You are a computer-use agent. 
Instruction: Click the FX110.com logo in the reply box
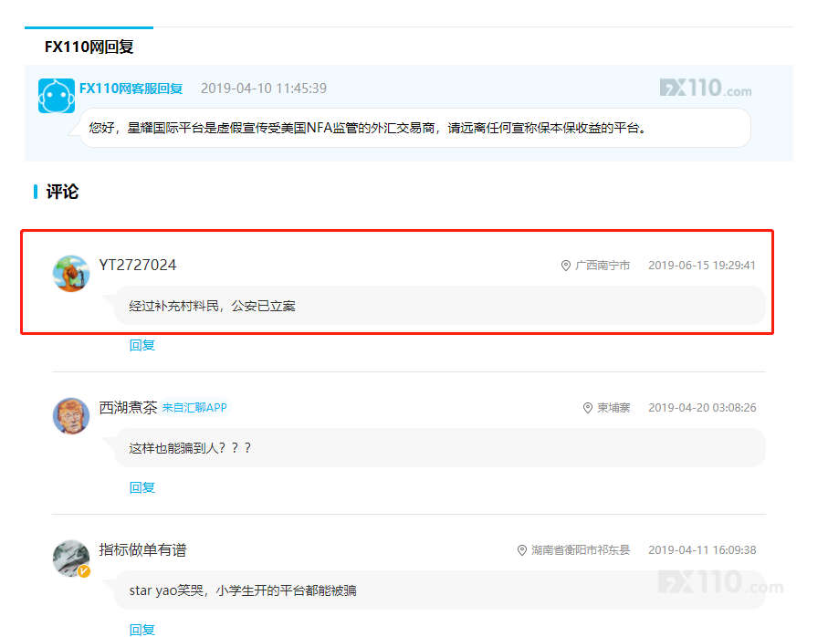[706, 89]
